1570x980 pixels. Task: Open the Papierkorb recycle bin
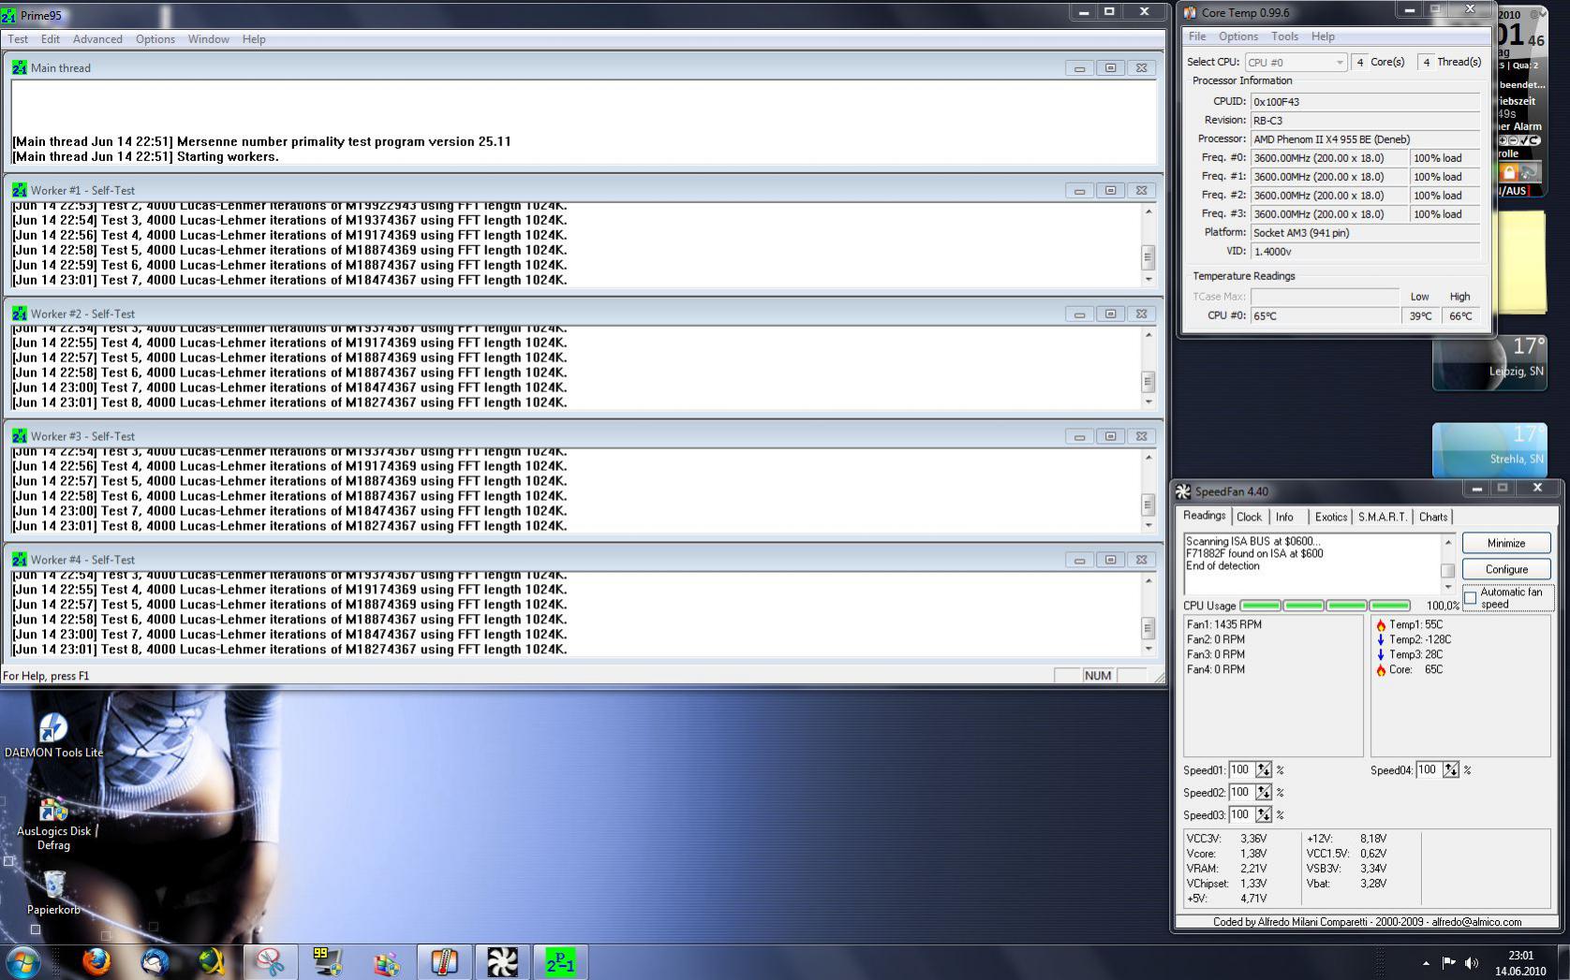[53, 892]
